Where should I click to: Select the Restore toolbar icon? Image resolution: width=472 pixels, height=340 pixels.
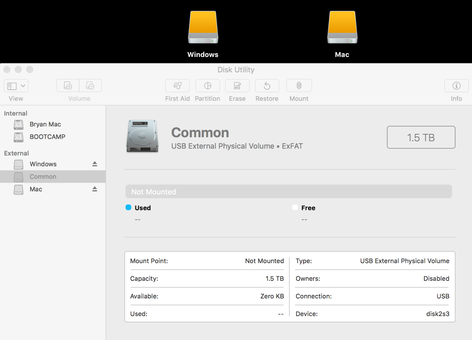tap(267, 86)
